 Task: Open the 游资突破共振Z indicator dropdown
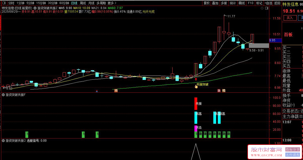coord(35,8)
